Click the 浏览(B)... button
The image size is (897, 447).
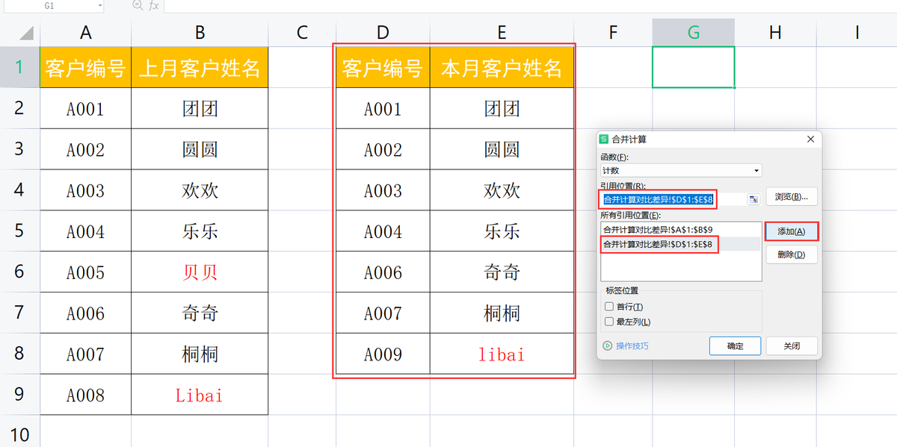click(x=791, y=197)
